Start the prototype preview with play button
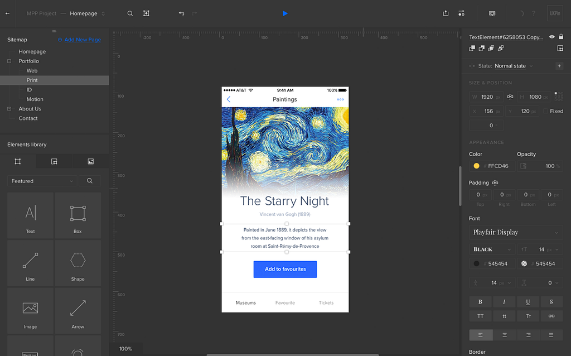Screen dimensions: 571x356 [x=285, y=13]
